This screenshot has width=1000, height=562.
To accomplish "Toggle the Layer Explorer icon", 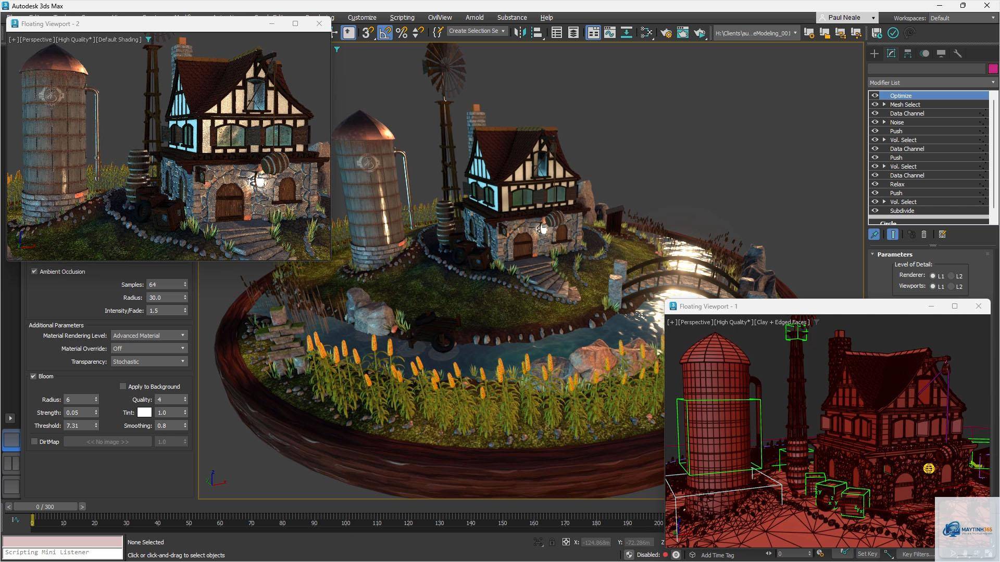I will pyautogui.click(x=573, y=33).
